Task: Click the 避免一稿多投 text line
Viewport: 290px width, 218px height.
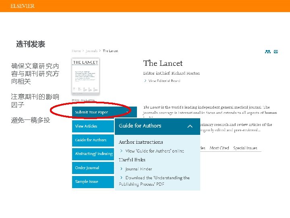Action: point(31,120)
